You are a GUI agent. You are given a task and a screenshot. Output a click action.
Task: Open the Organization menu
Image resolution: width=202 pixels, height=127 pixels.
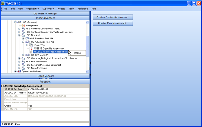33,9
